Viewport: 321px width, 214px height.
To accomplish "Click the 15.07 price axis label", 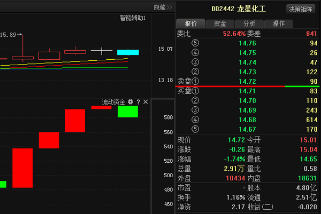I will [165, 49].
